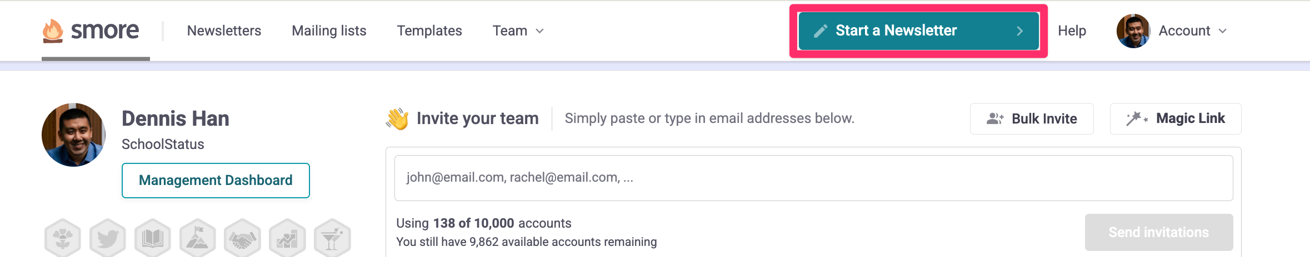Image resolution: width=1310 pixels, height=257 pixels.
Task: Expand the Team dropdown menu
Action: (x=518, y=31)
